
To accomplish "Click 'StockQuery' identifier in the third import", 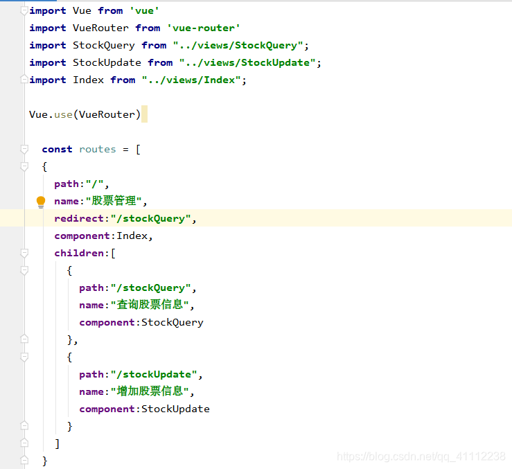I will [104, 46].
